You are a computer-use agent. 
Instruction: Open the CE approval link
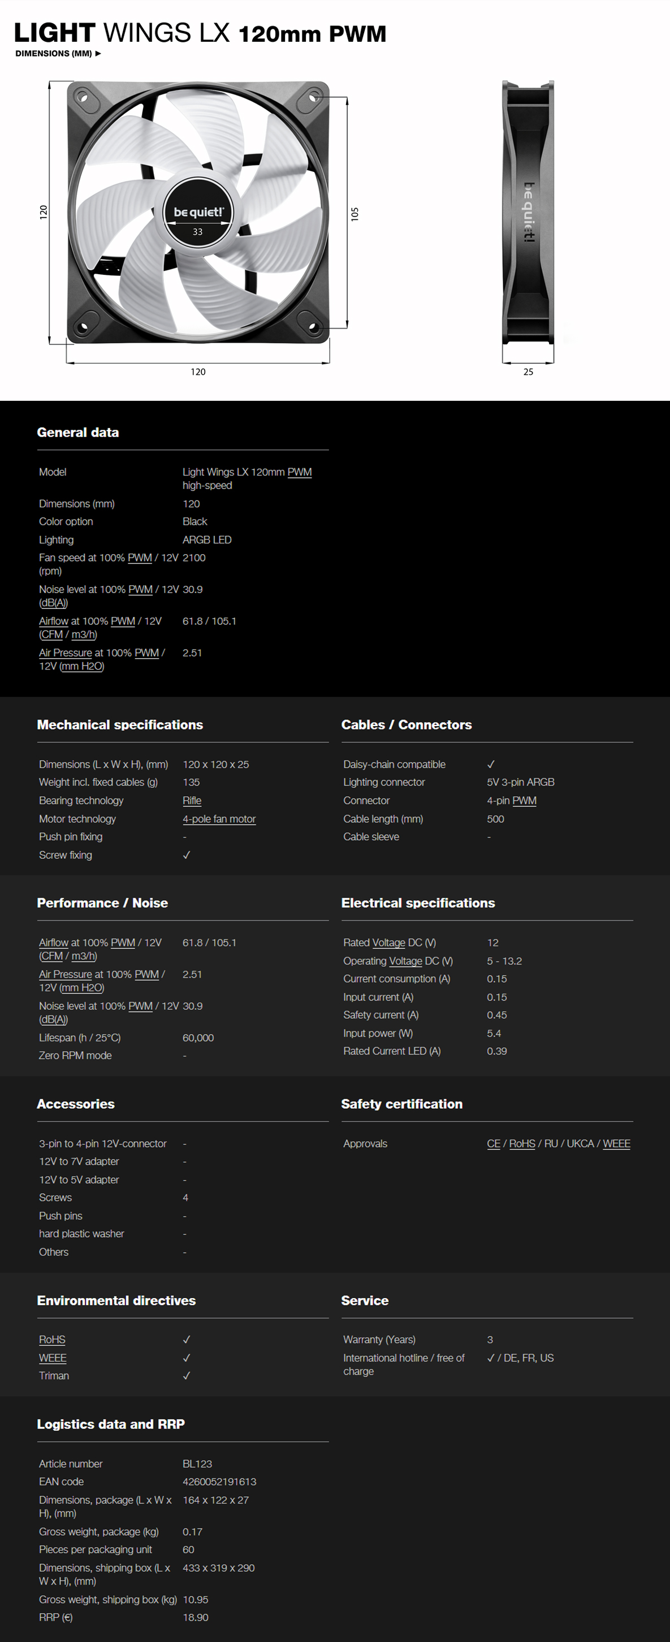(x=494, y=1144)
